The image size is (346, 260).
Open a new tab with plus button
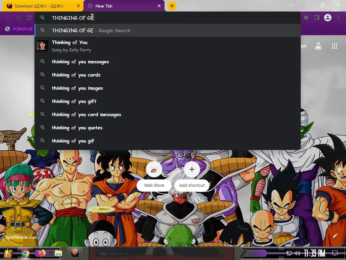[x=172, y=6]
